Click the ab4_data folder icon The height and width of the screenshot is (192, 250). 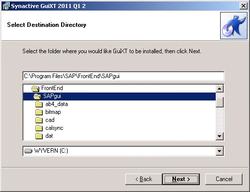click(x=39, y=104)
